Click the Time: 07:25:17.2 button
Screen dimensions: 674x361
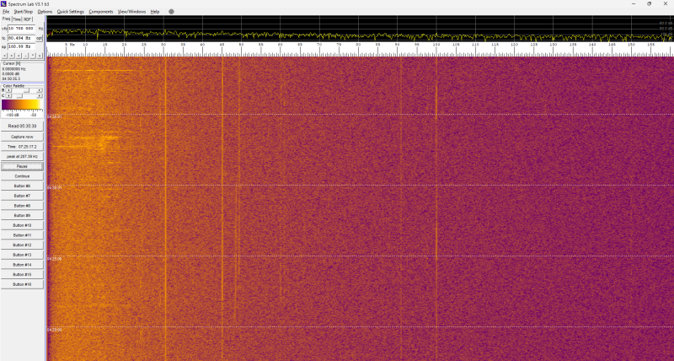(x=22, y=147)
